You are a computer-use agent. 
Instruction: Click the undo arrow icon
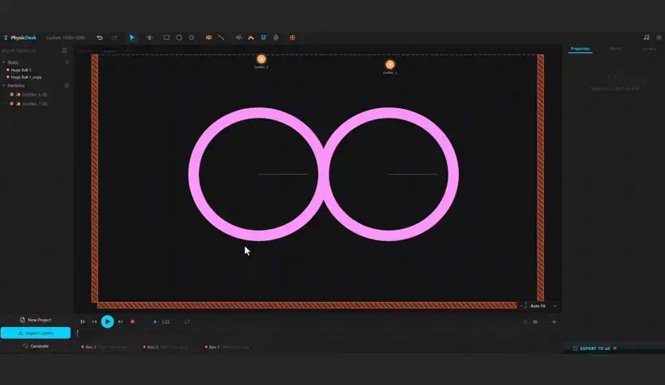99,37
